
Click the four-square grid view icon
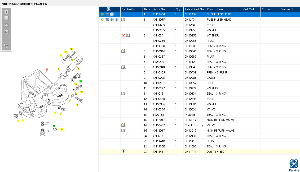click(x=6, y=26)
